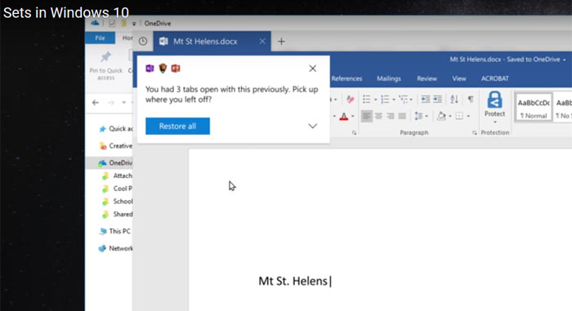The image size is (572, 311).
Task: Justify text alignment
Action: coord(402,116)
